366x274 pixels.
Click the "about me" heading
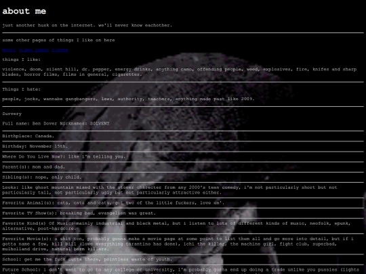[24, 12]
